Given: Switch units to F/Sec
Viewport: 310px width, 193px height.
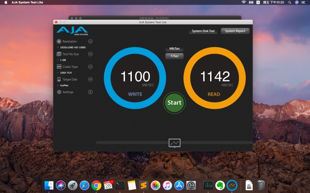Looking at the screenshot, I should tap(174, 56).
